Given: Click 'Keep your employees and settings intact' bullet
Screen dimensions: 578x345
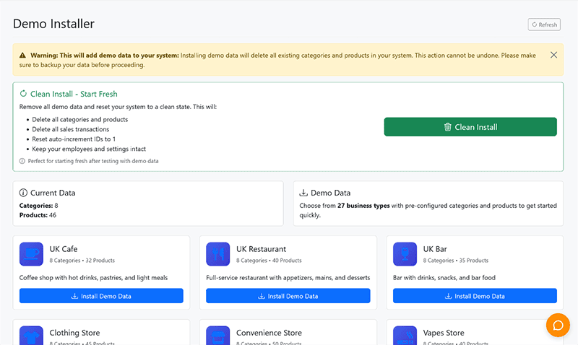Looking at the screenshot, I should point(89,149).
